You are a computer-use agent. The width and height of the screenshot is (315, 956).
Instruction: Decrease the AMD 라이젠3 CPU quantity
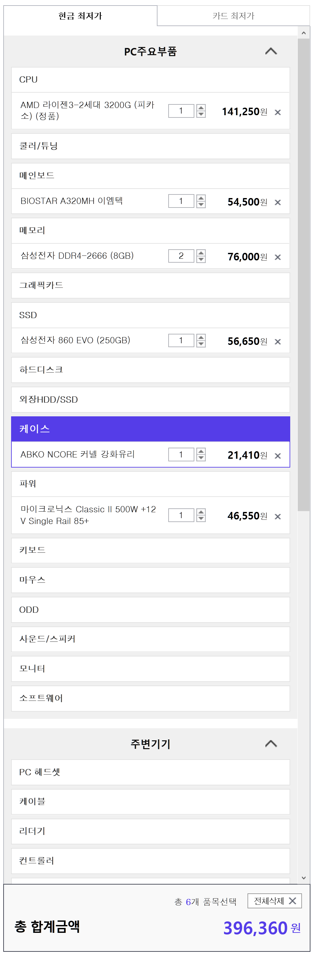click(x=201, y=114)
